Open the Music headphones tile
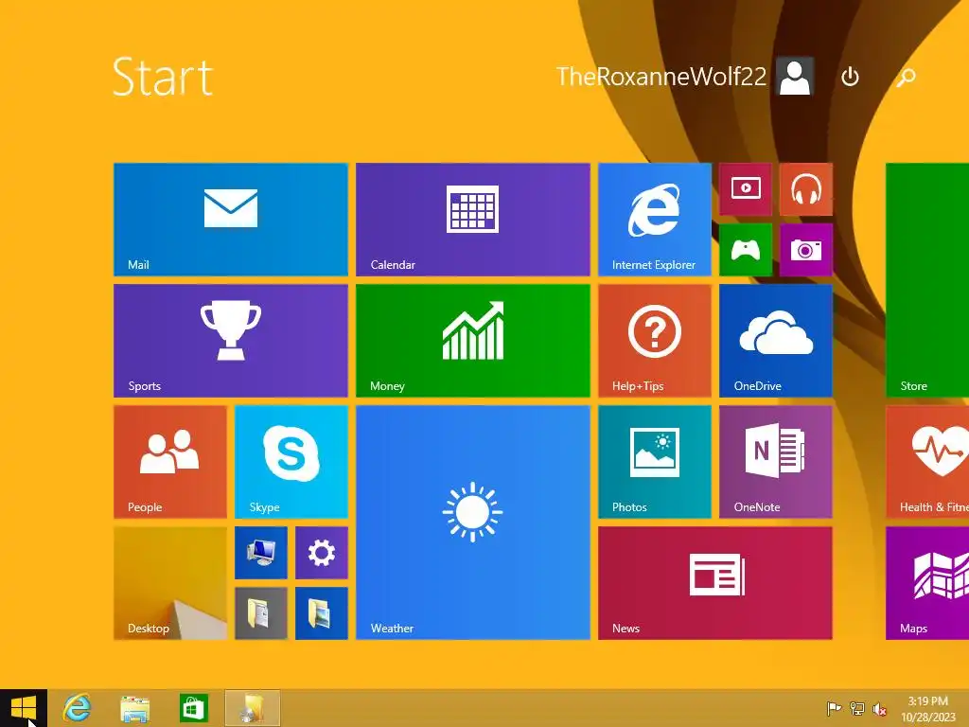The image size is (969, 727). point(806,189)
